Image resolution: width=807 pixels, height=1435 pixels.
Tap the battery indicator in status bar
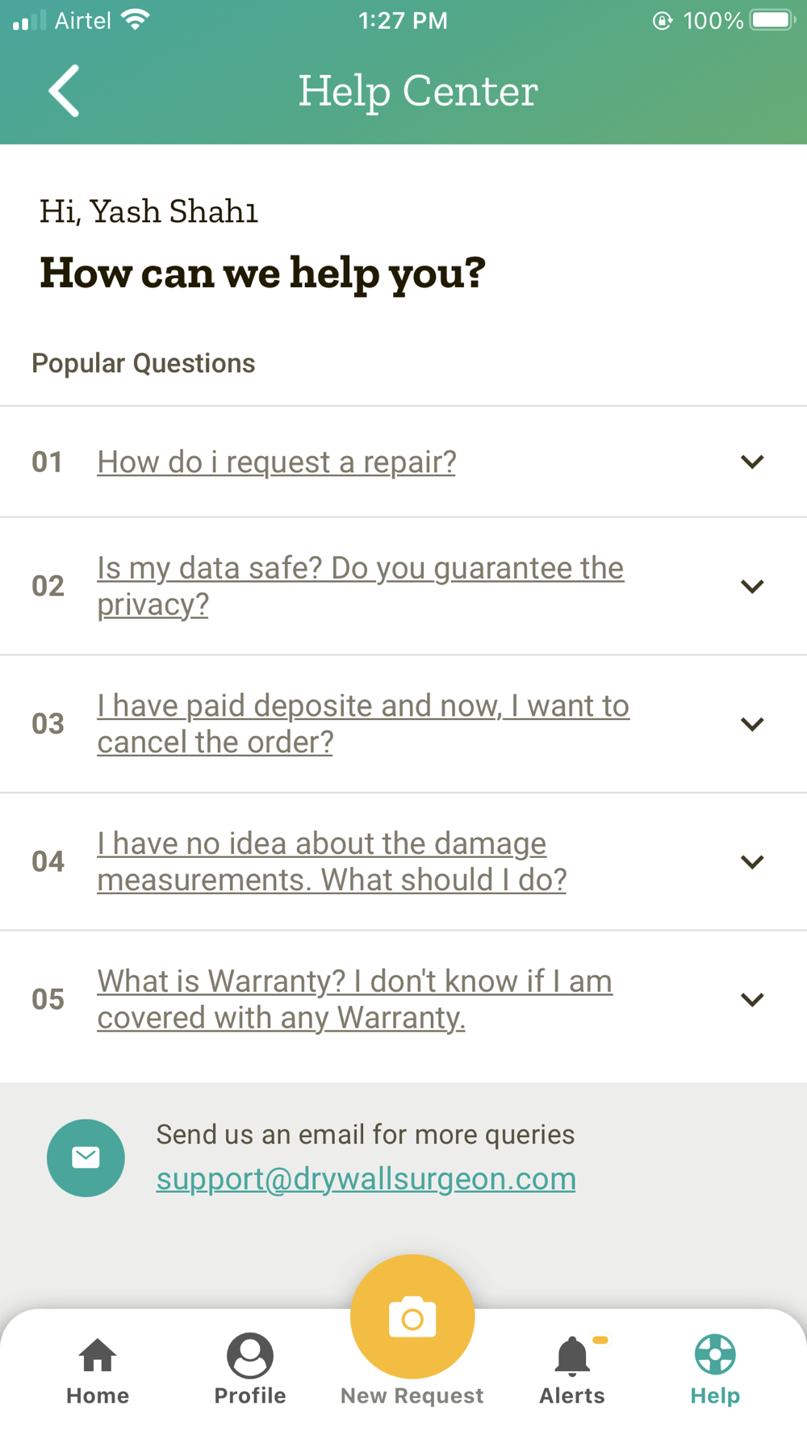772,20
